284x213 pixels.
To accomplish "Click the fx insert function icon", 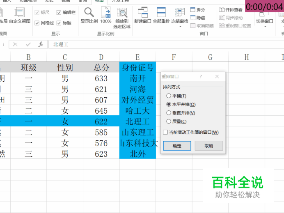I will 41,44.
